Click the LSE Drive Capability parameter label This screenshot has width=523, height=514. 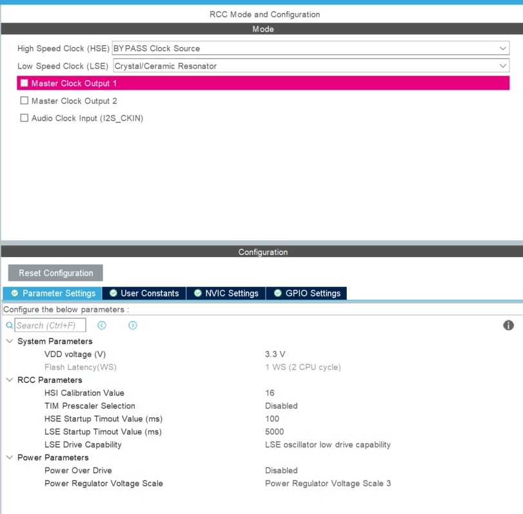click(x=83, y=444)
